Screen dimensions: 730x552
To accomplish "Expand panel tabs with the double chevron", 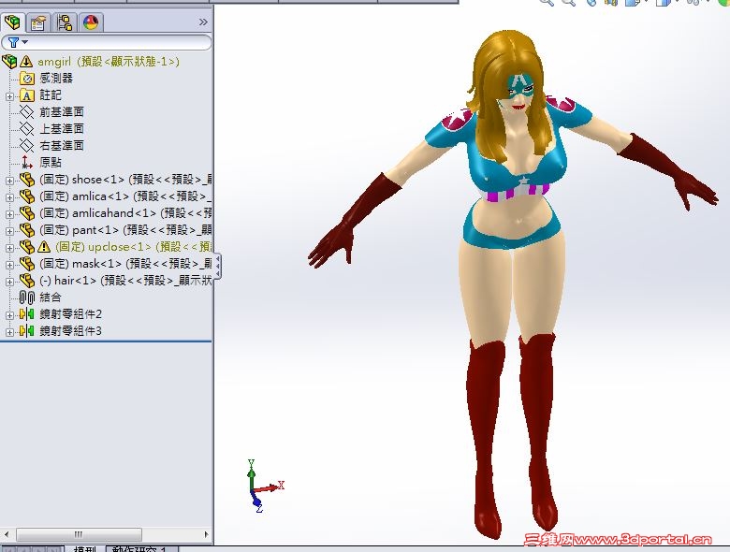I will [x=203, y=22].
